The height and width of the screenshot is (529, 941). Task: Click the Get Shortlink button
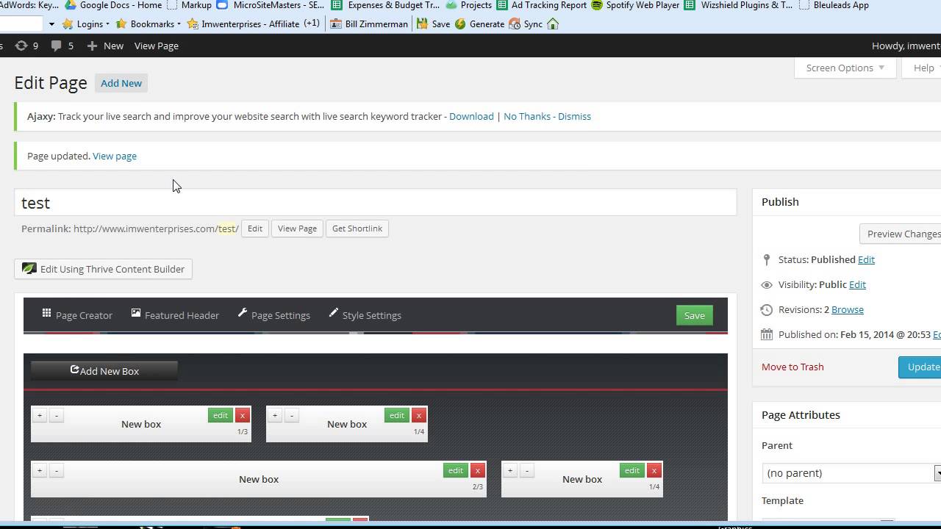click(357, 228)
